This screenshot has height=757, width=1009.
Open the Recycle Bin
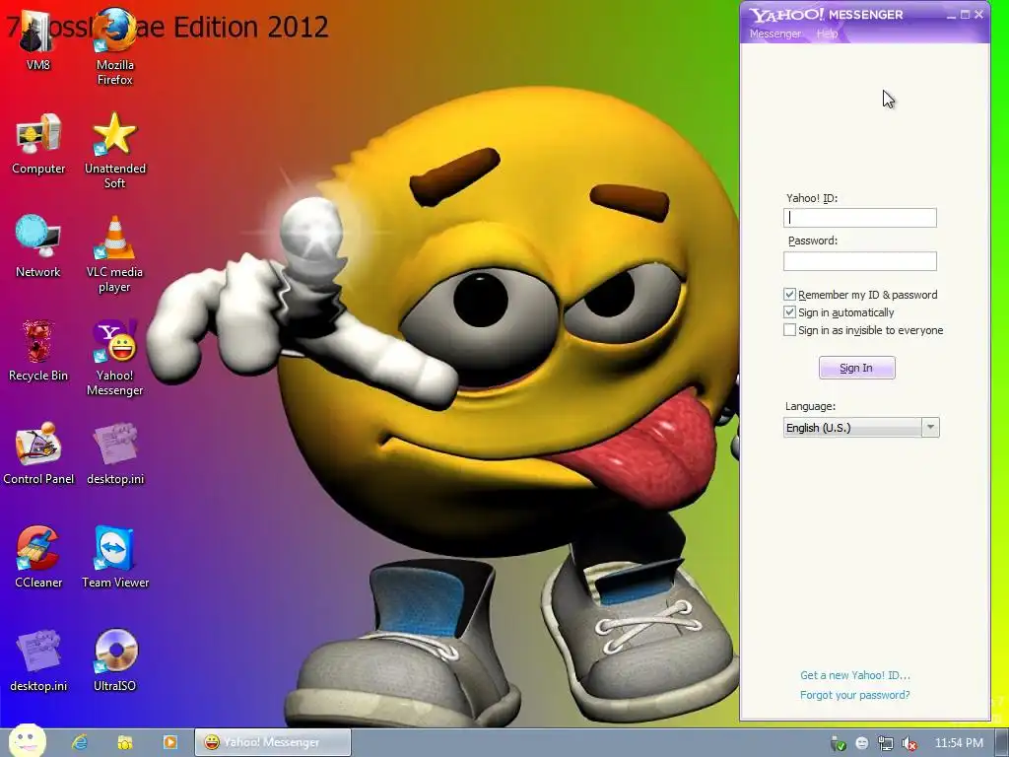38,350
